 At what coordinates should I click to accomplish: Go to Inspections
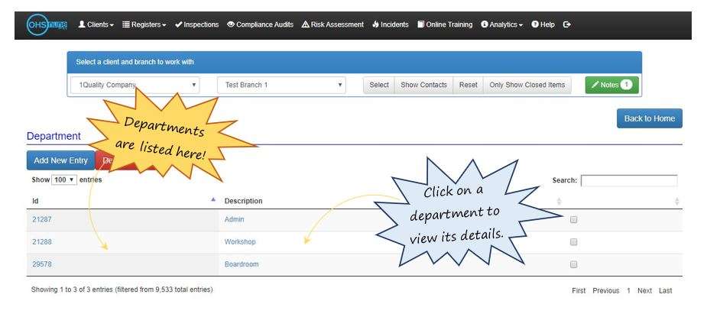[196, 24]
